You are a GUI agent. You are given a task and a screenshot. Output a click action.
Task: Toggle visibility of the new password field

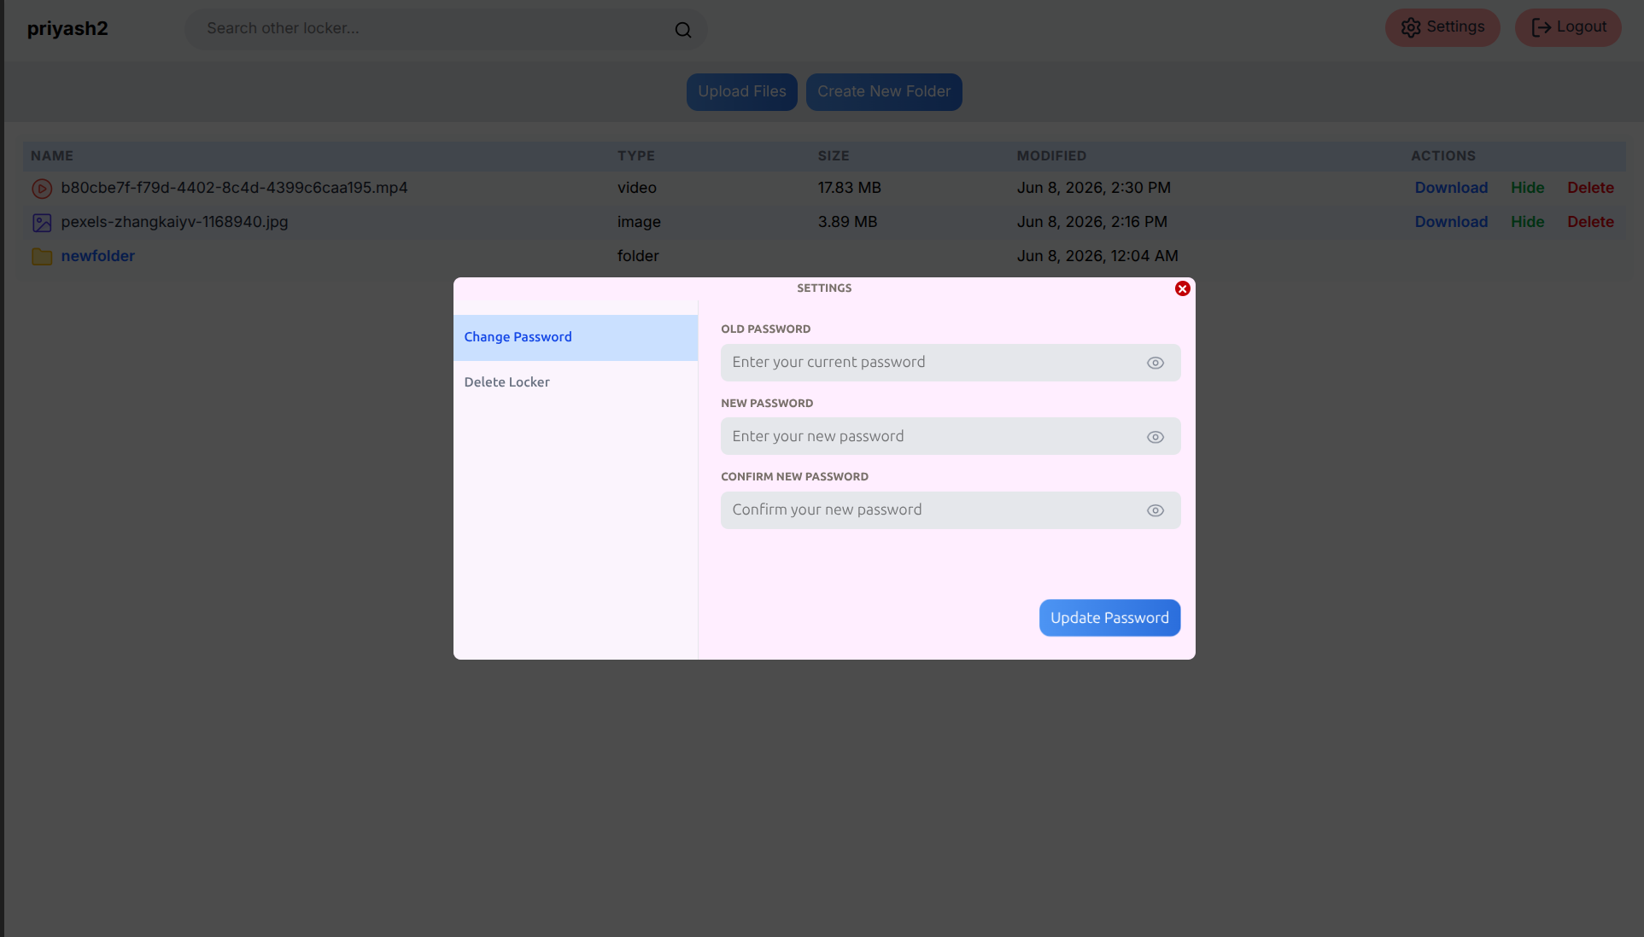[1155, 437]
